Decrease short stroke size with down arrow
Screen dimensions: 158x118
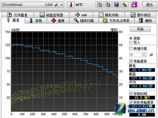click(144, 56)
